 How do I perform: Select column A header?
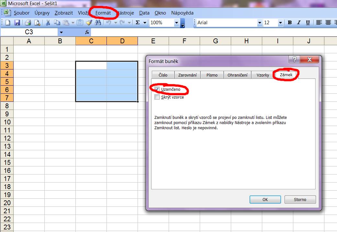click(x=29, y=41)
